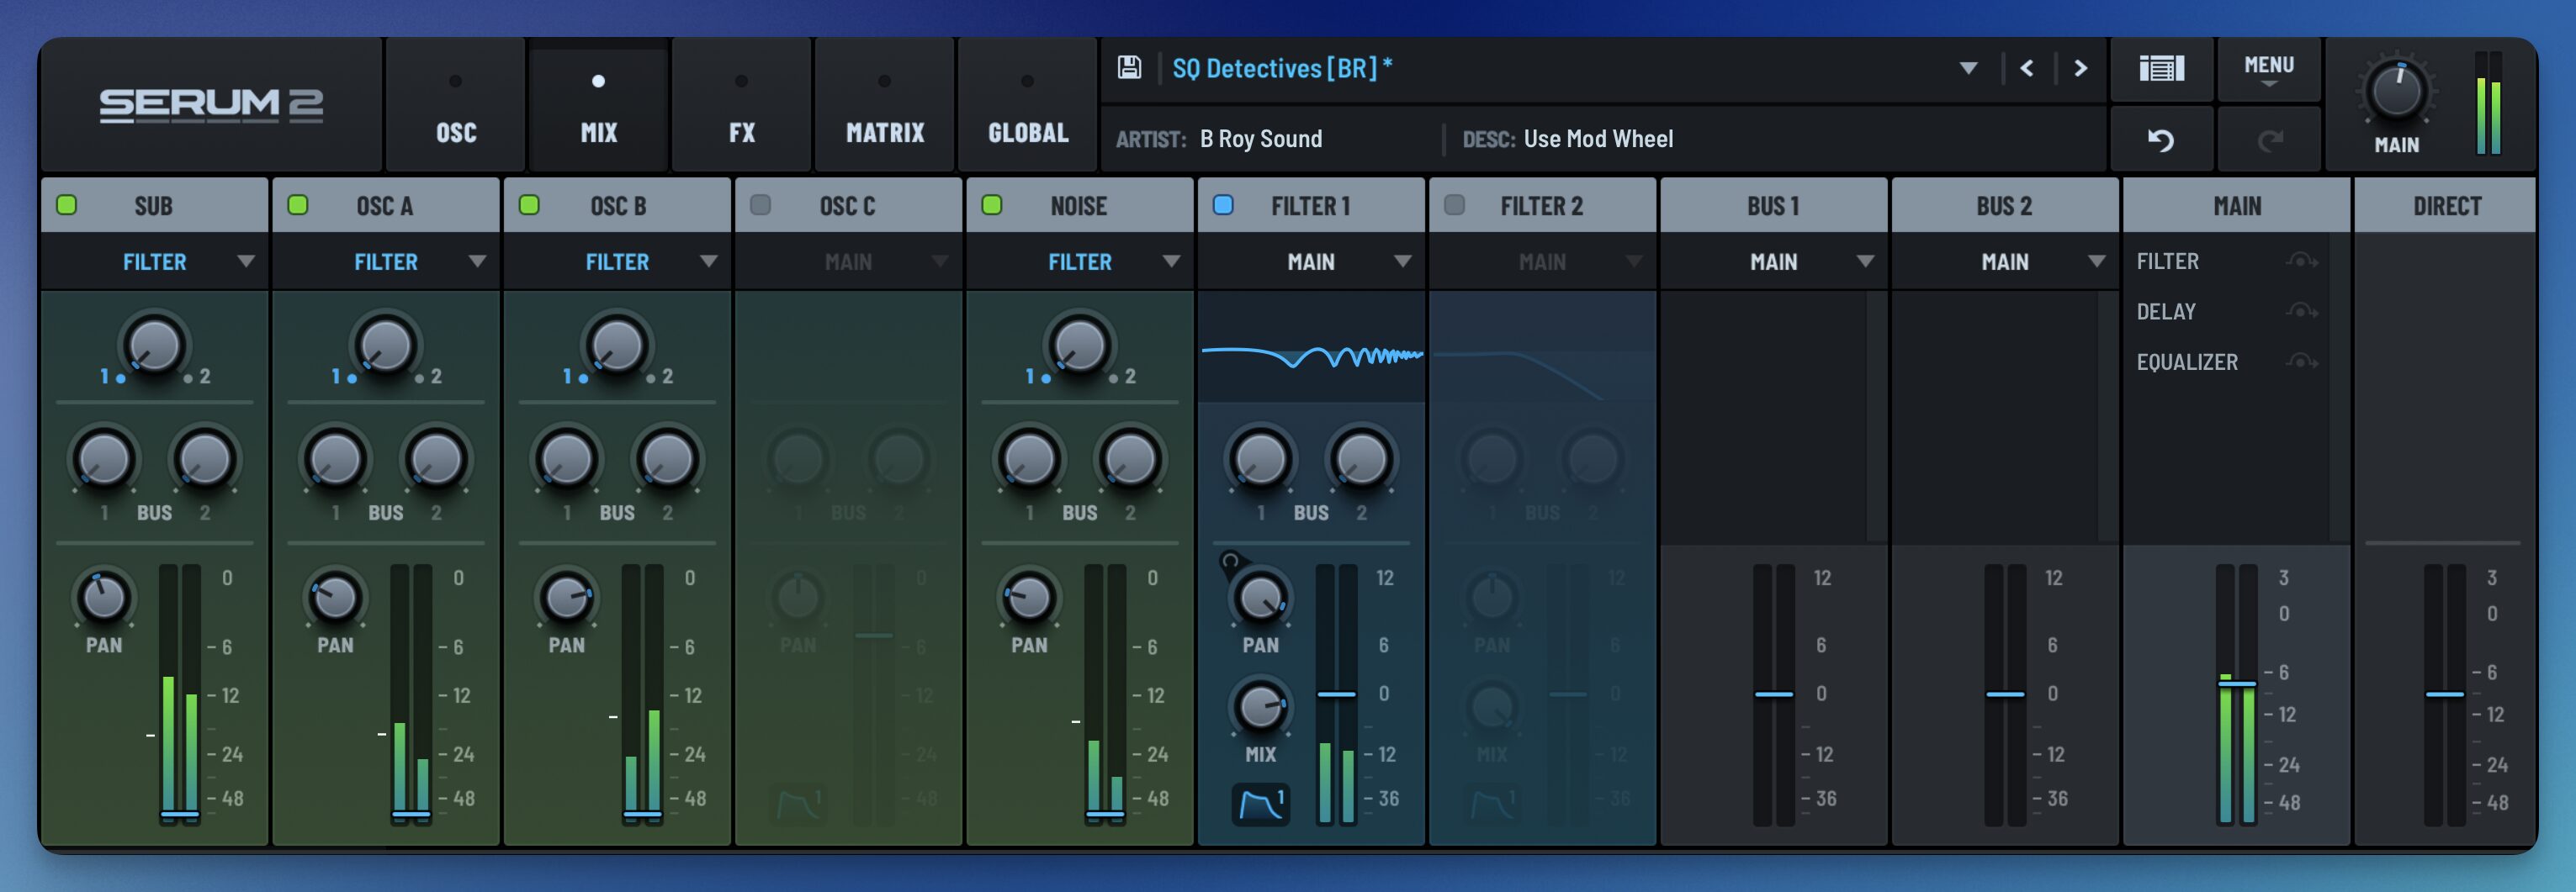The image size is (2576, 892).
Task: Disable the NOISE enable toggle
Action: 992,205
